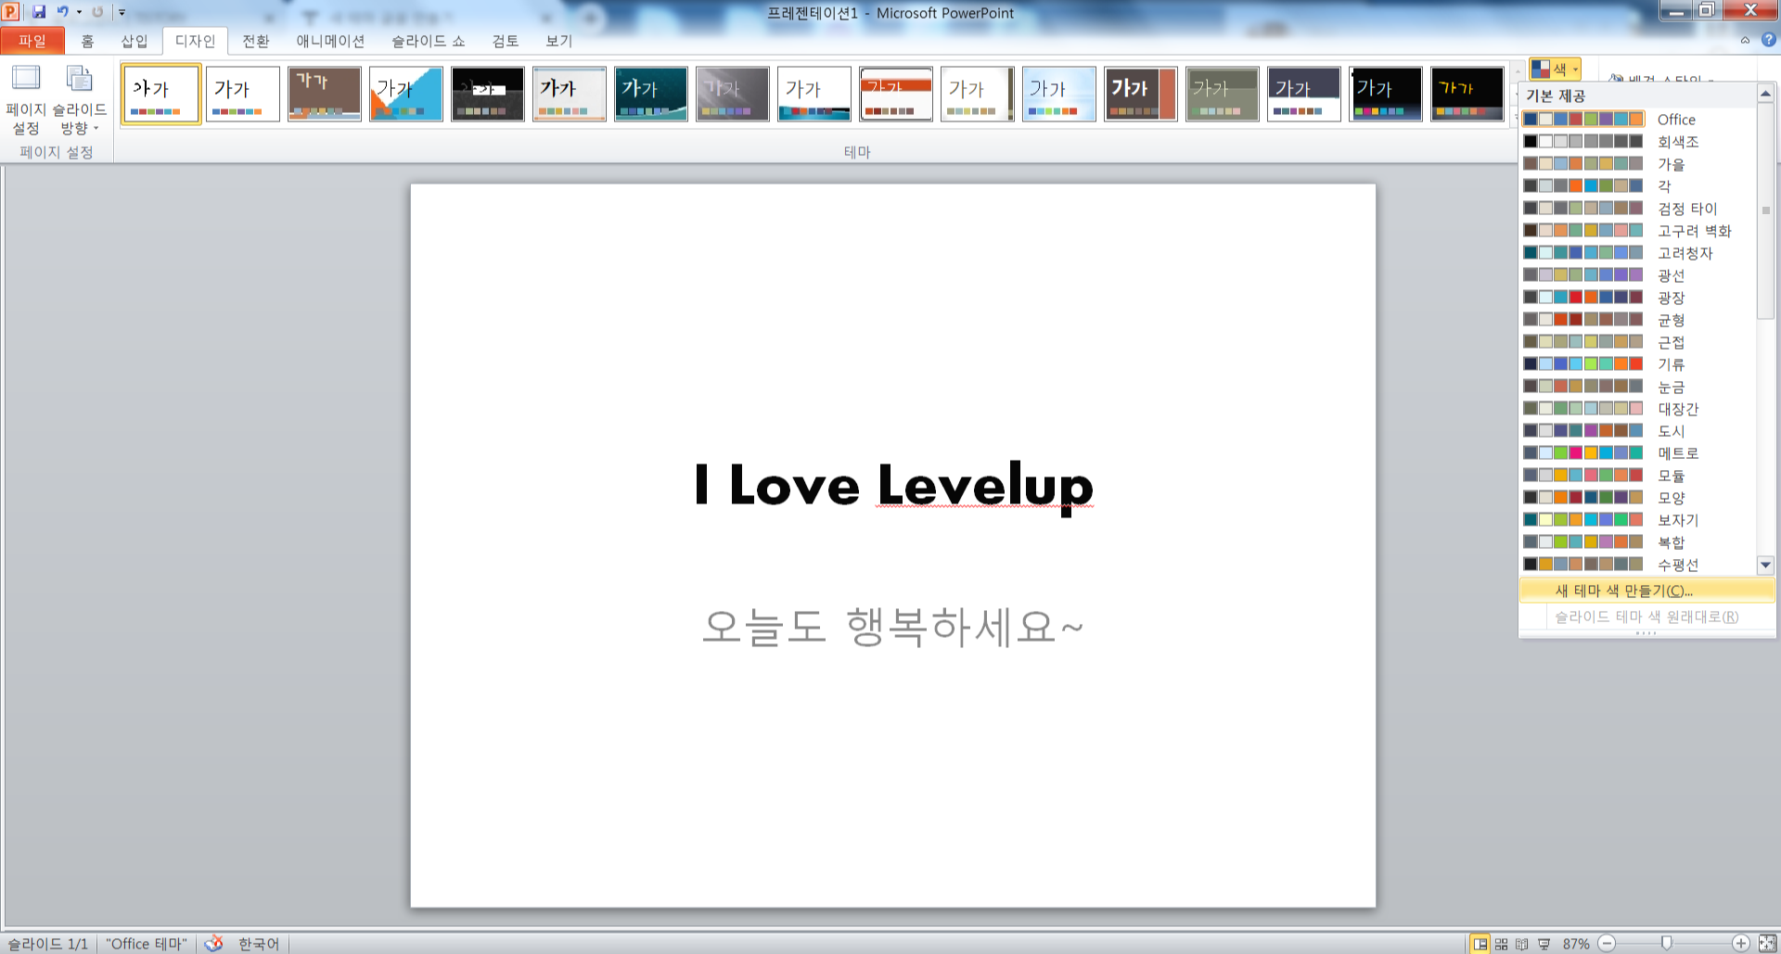The height and width of the screenshot is (954, 1781).
Task: Click up arrow of color list scrollbar
Action: click(1765, 94)
